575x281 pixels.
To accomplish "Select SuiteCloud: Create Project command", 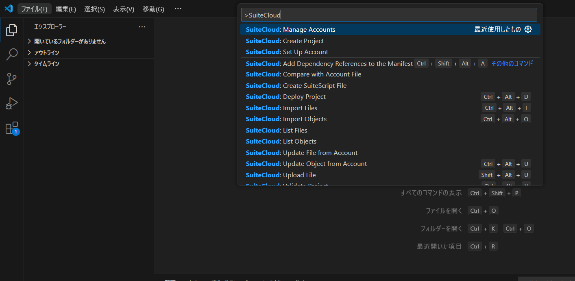I will tap(390, 41).
